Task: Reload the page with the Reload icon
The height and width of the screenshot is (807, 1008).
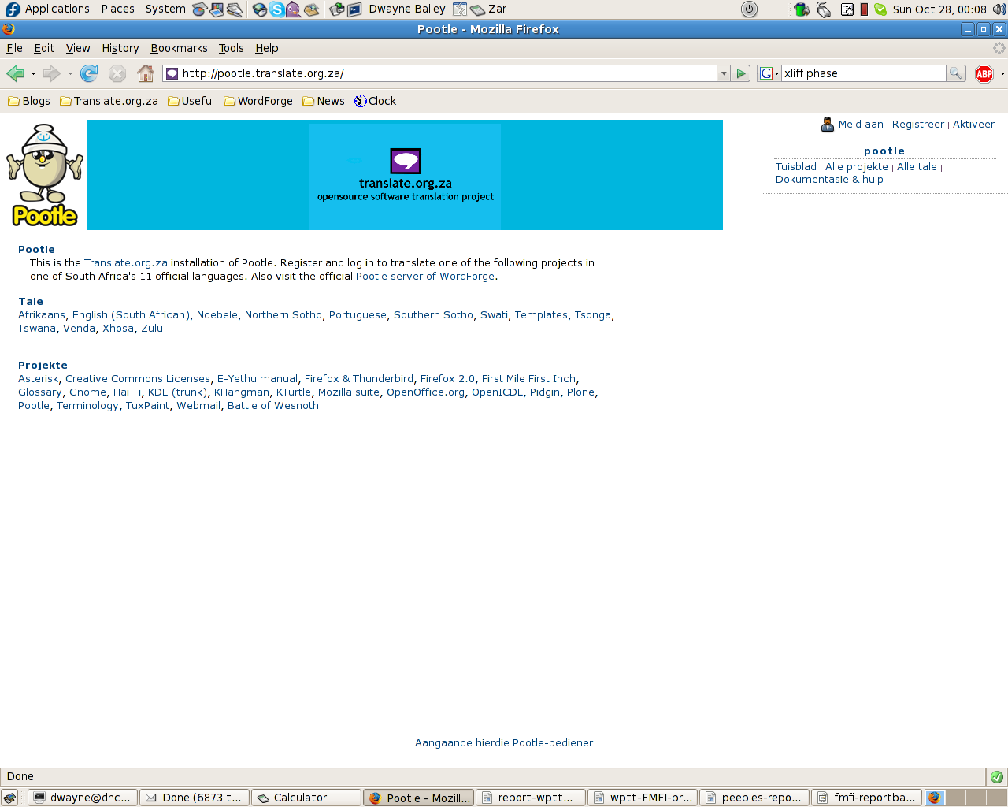Action: [89, 73]
